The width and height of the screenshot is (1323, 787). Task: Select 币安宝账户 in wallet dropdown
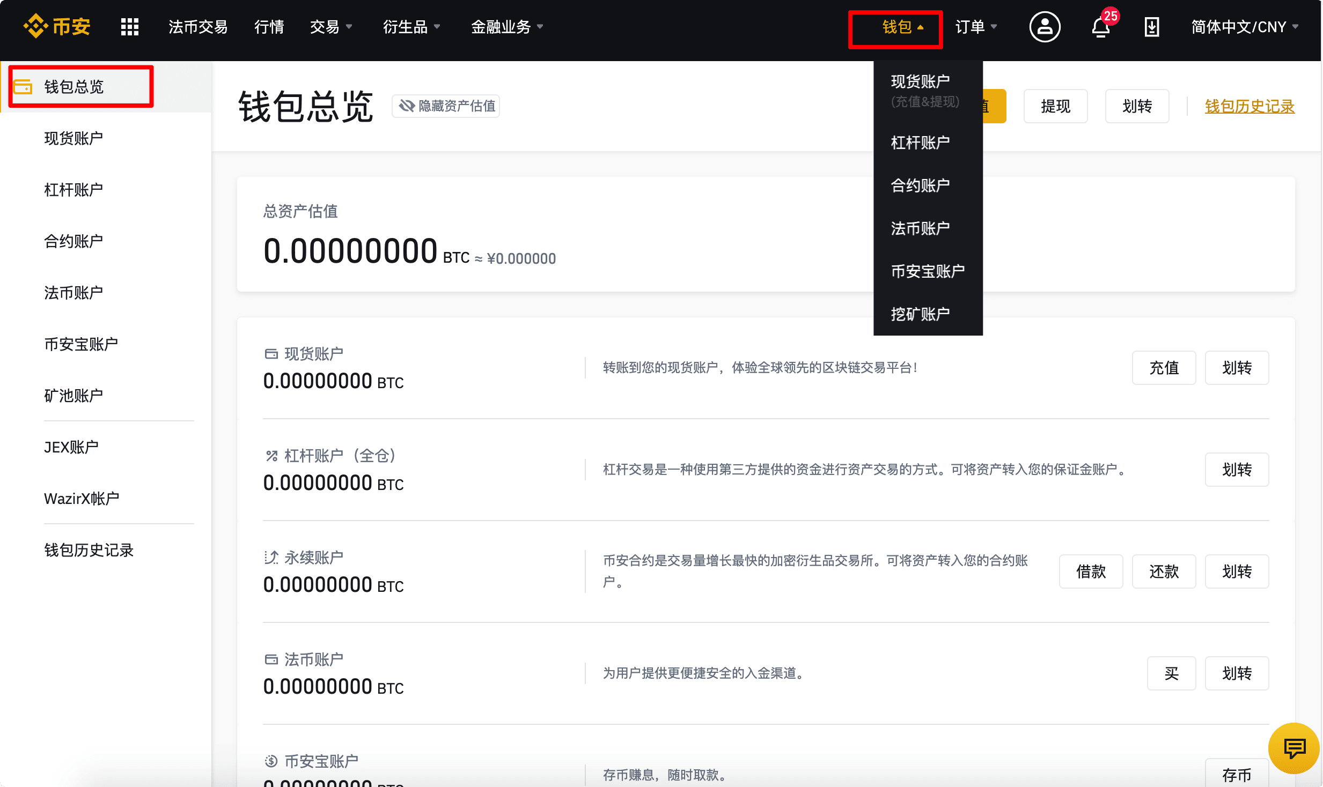tap(928, 271)
